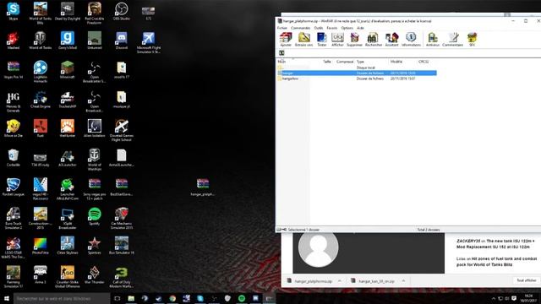The height and width of the screenshot is (304, 541).
Task: Click the Euro Truck Simulator 2 desktop icon
Action: (x=14, y=218)
